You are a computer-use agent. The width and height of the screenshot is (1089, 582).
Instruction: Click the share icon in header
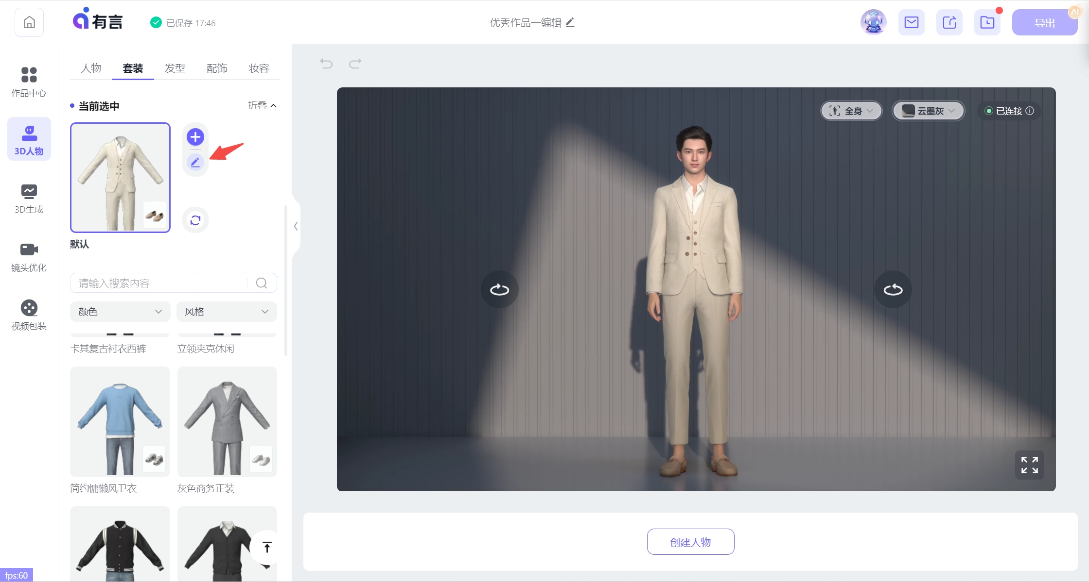click(949, 22)
